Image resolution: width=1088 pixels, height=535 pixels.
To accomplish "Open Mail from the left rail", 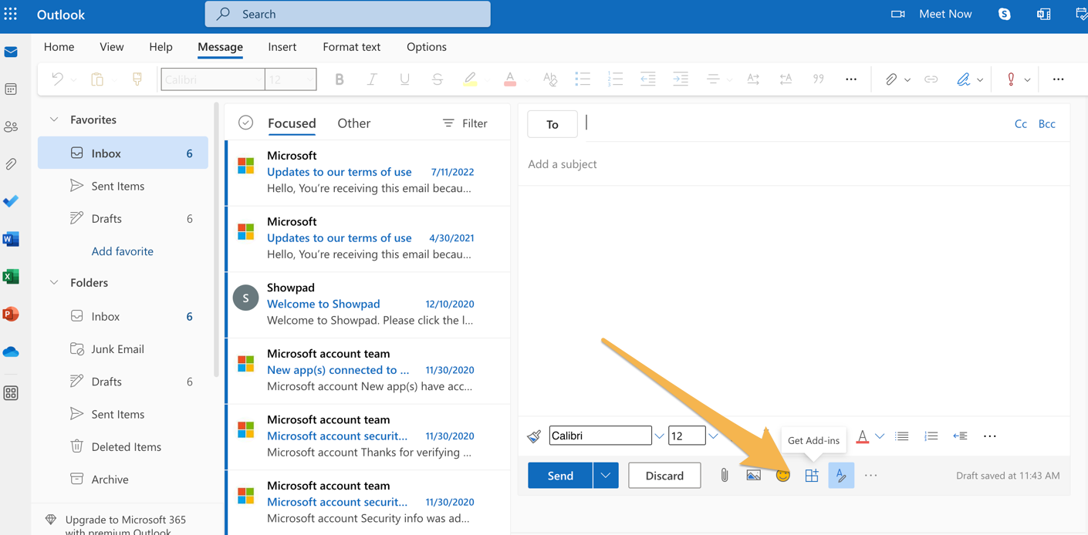I will pyautogui.click(x=11, y=52).
